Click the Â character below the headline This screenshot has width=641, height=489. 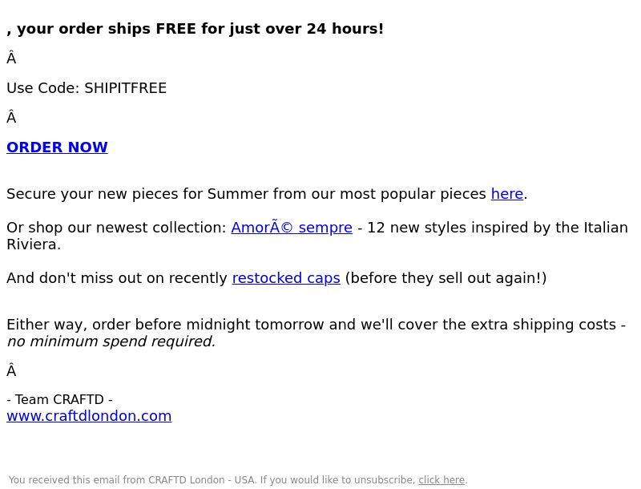tap(11, 59)
